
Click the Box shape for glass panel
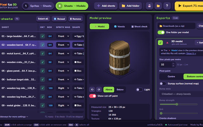click(78, 71)
